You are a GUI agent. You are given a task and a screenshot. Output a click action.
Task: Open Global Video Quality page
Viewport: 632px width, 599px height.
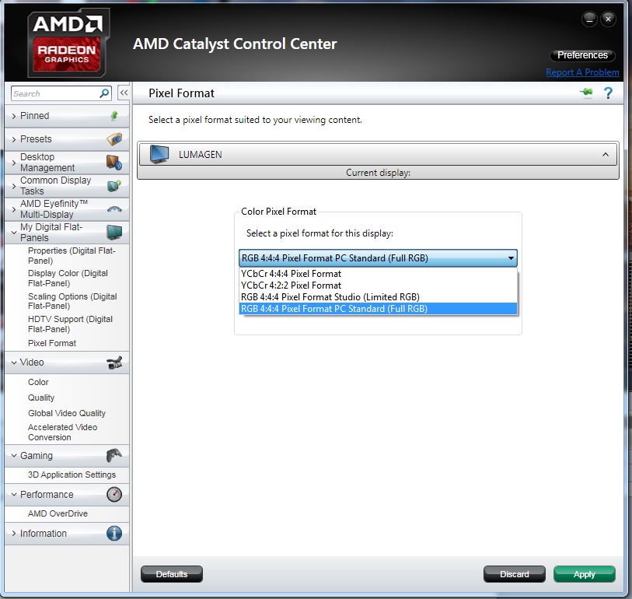67,413
